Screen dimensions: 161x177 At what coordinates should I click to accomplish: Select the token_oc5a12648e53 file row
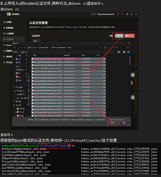coord(68,116)
